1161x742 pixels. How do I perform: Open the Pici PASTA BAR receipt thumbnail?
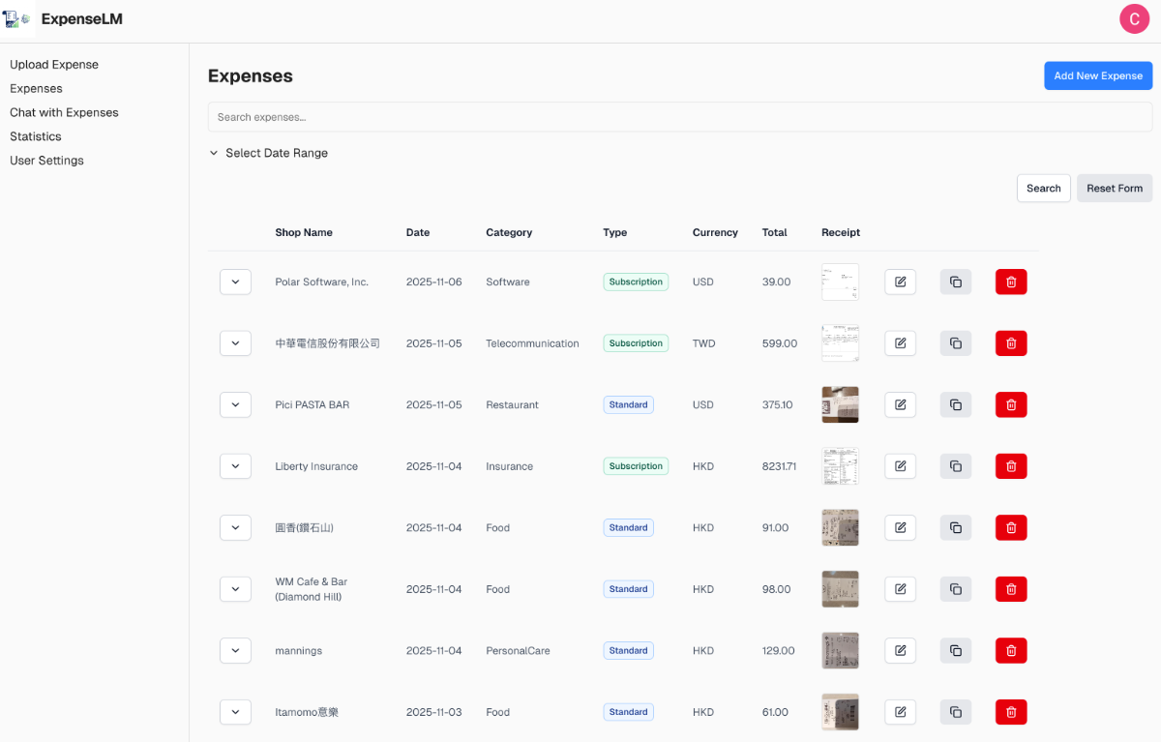[840, 404]
